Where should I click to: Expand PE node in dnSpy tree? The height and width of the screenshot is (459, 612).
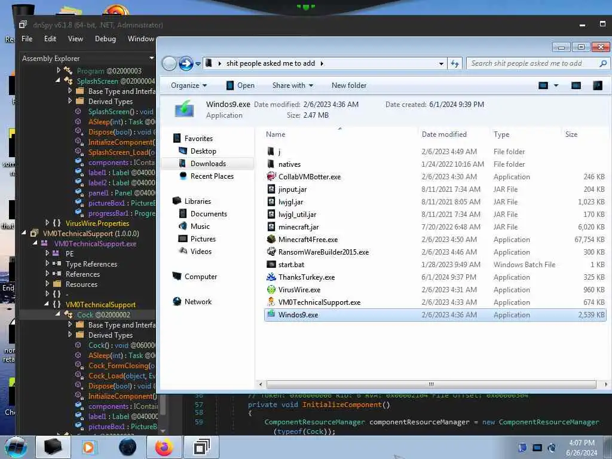click(x=47, y=253)
